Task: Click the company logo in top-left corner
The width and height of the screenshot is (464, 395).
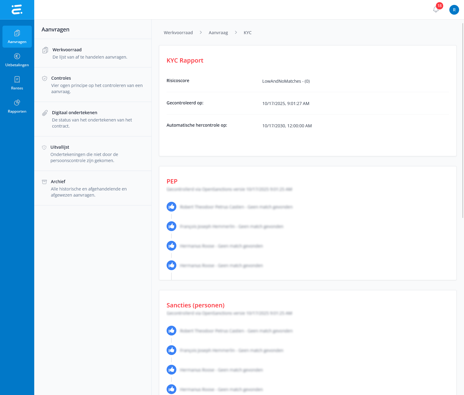Action: click(x=17, y=9)
